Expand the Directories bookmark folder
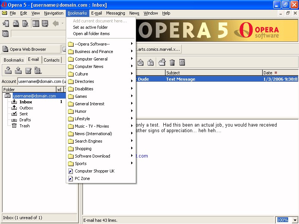Image resolution: width=299 pixels, height=224 pixels. (x=101, y=81)
